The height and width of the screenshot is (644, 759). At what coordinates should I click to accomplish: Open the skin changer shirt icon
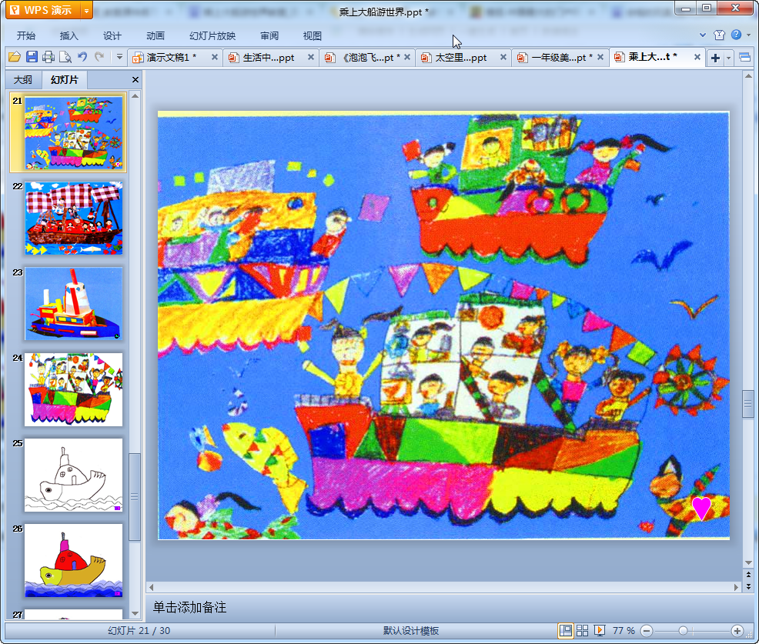[719, 35]
